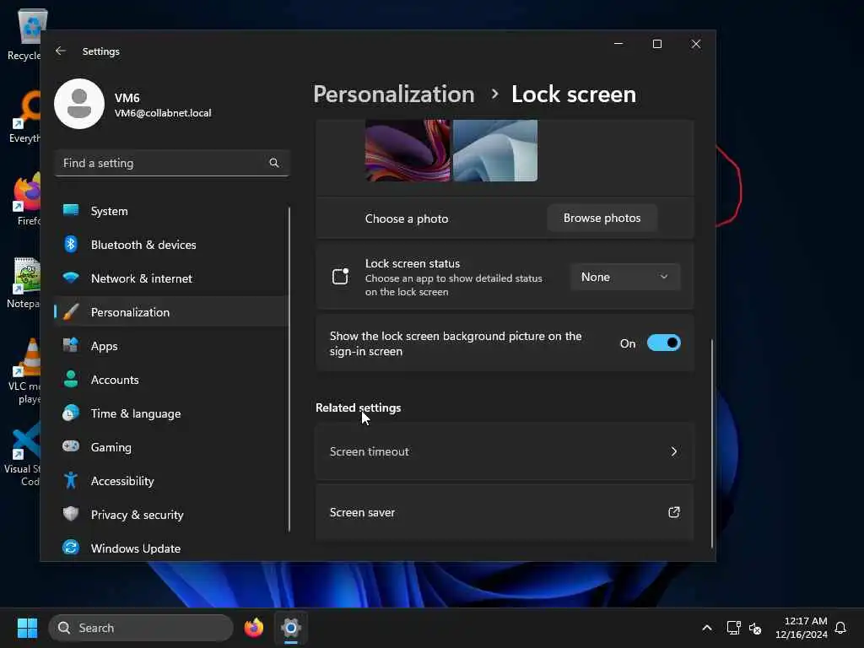The height and width of the screenshot is (648, 864).
Task: Click the Browse photos button
Action: coord(602,219)
